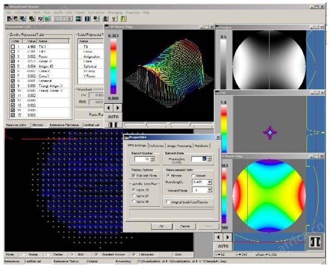Click the left arrow in the 2D Phase Map window
The height and width of the screenshot is (268, 330).
pyautogui.click(x=218, y=237)
